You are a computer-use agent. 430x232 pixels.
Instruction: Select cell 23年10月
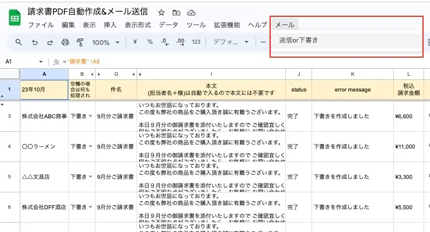[44, 90]
